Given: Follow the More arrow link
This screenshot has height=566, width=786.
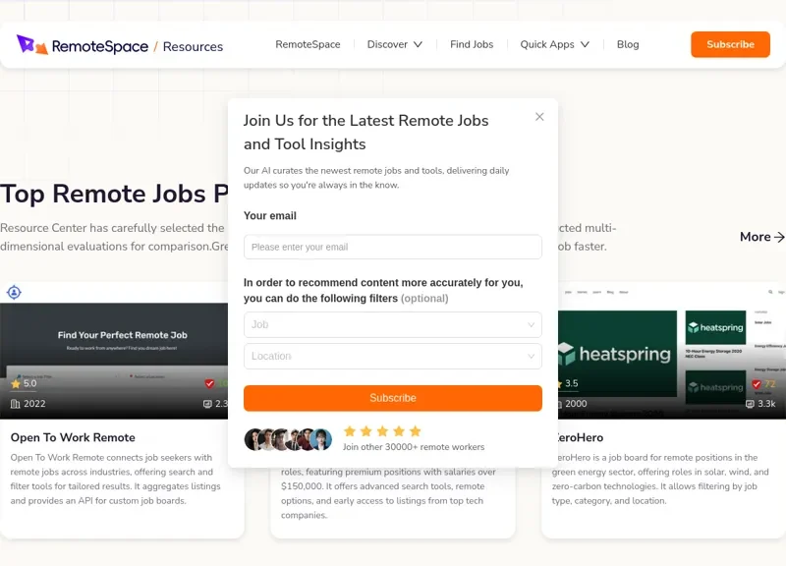Looking at the screenshot, I should [x=760, y=237].
